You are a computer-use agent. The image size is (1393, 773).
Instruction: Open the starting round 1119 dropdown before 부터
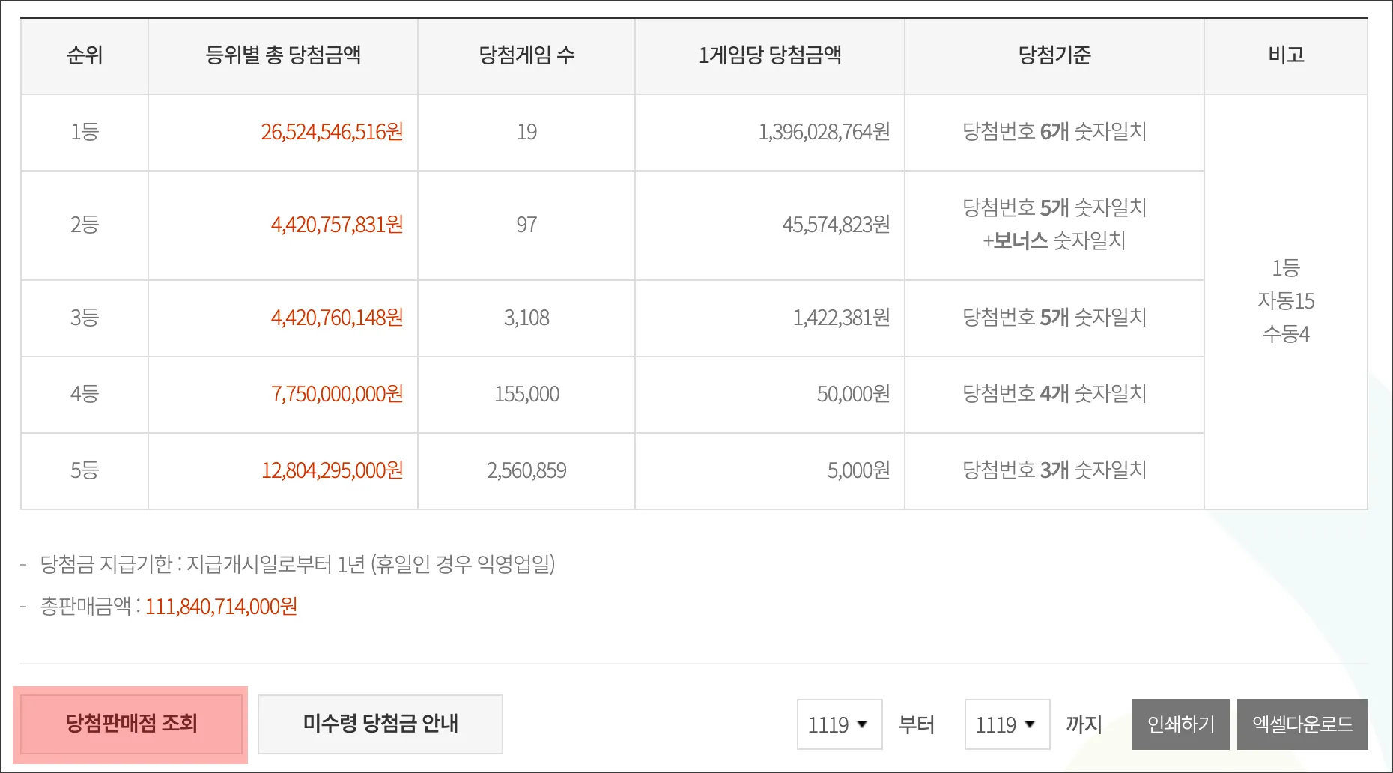pyautogui.click(x=839, y=724)
